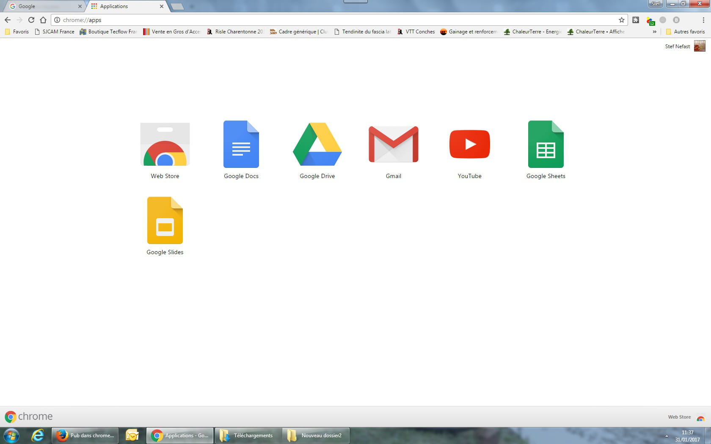Switch to the Firefox Pub dans chrome window
The image size is (711, 444).
[x=85, y=435]
